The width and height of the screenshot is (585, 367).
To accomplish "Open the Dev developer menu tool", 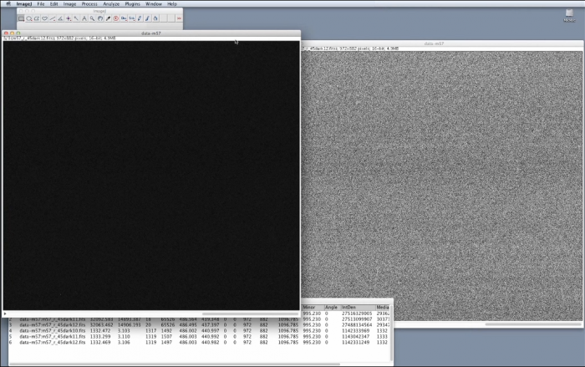I will pyautogui.click(x=124, y=18).
